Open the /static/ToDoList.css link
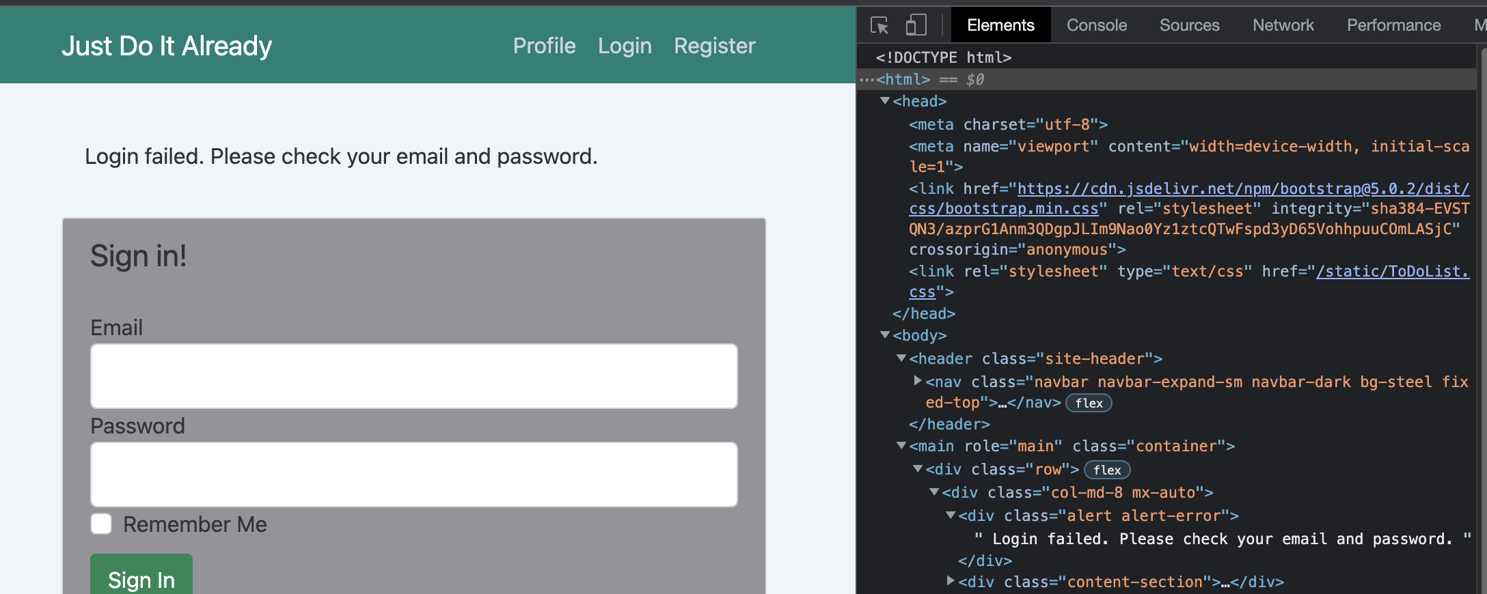Image resolution: width=1487 pixels, height=594 pixels. 1189,281
